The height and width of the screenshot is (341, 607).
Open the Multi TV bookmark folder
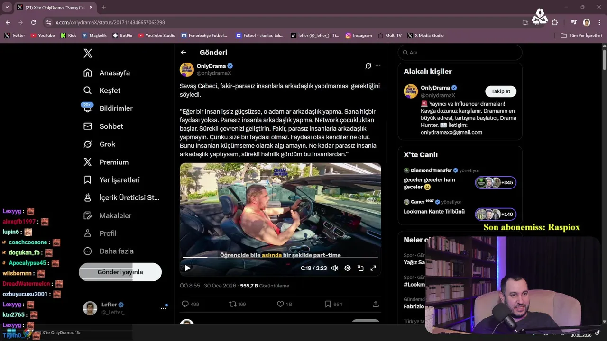coord(390,36)
